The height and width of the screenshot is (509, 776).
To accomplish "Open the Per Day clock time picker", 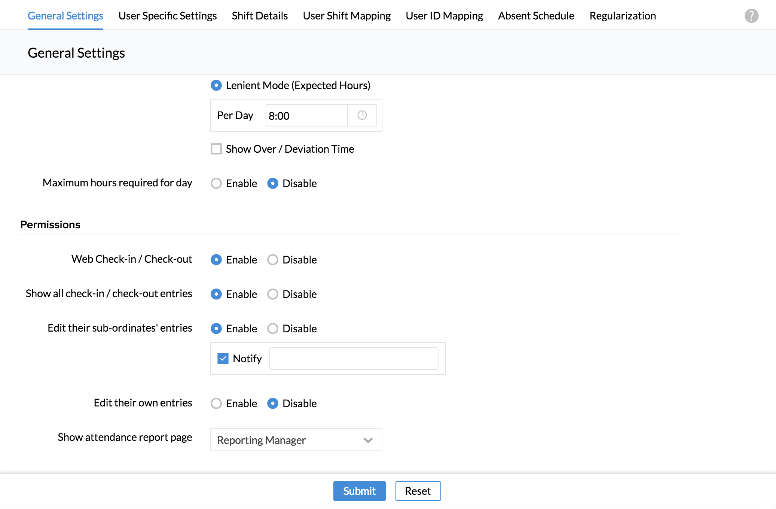I will coord(362,115).
